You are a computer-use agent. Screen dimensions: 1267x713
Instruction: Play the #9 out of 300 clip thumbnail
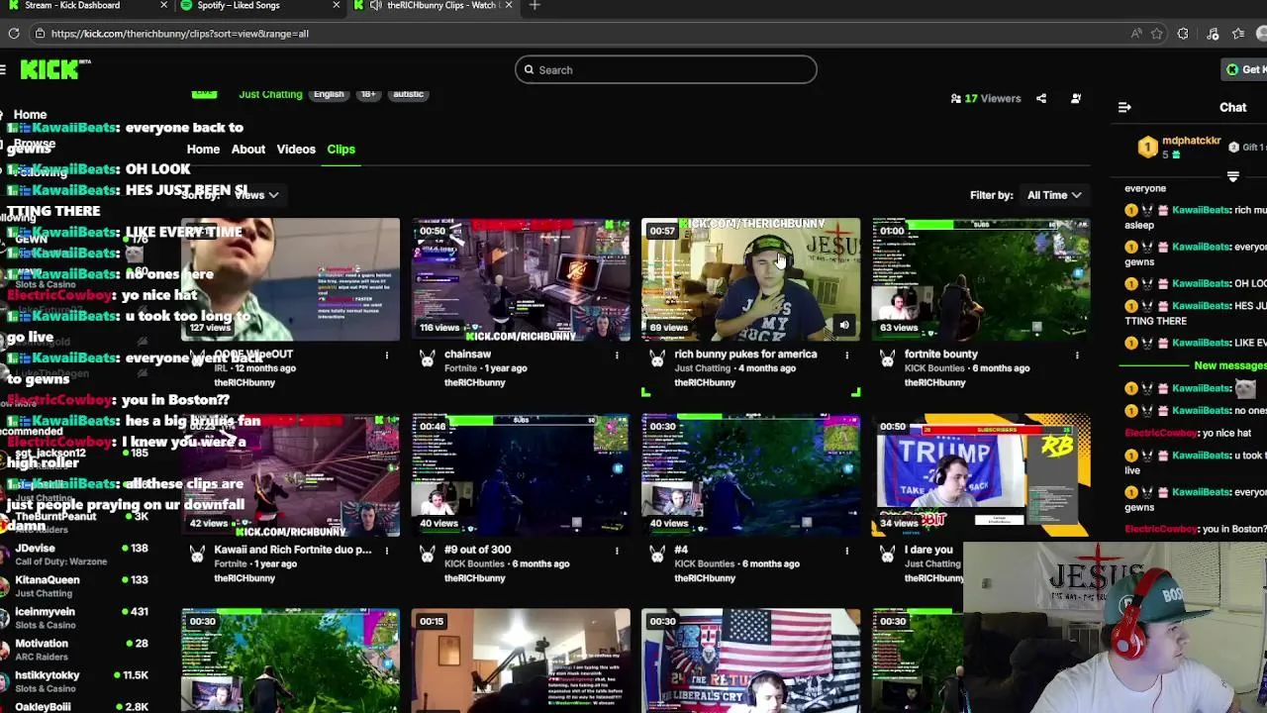(x=521, y=475)
